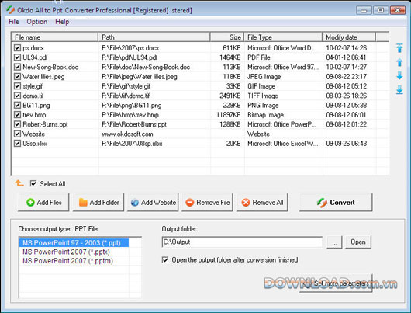Select MS PowerPoint 97 - 2003 (*.ppt) output type
Viewport: 411px width, 313px height.
tap(74, 242)
